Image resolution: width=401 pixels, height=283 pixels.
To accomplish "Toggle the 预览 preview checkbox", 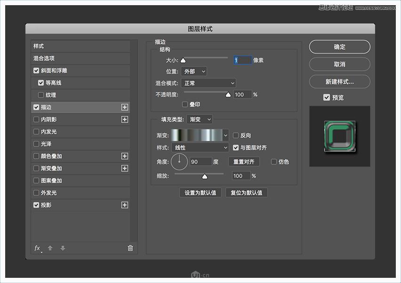I will (x=327, y=98).
